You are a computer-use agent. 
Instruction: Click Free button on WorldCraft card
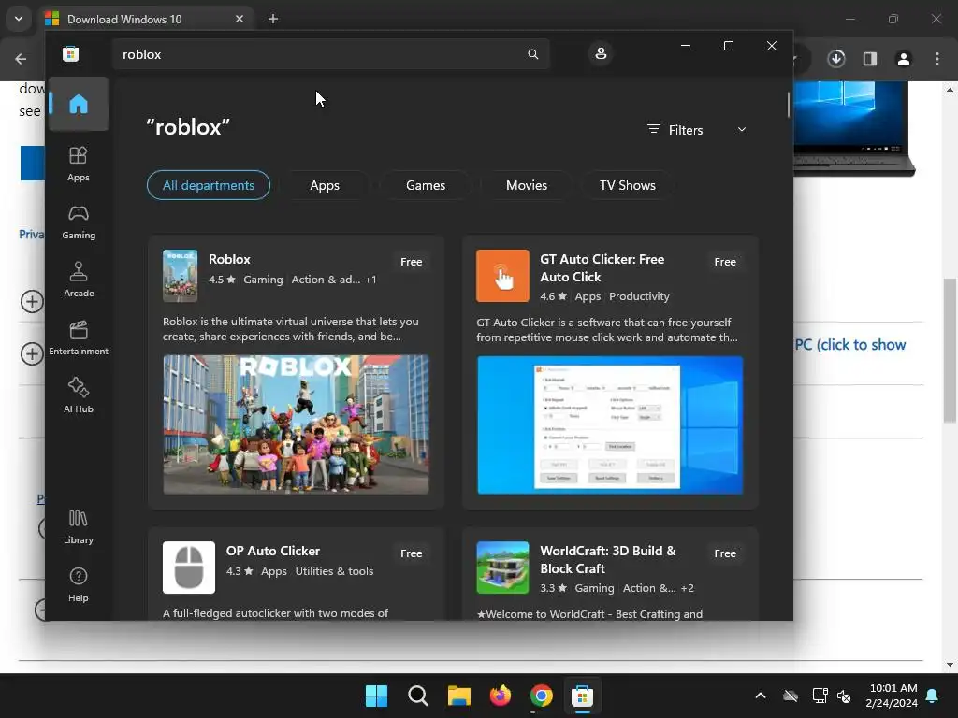[725, 553]
